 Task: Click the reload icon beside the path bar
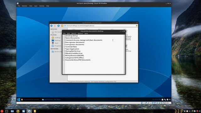[x=137, y=26]
